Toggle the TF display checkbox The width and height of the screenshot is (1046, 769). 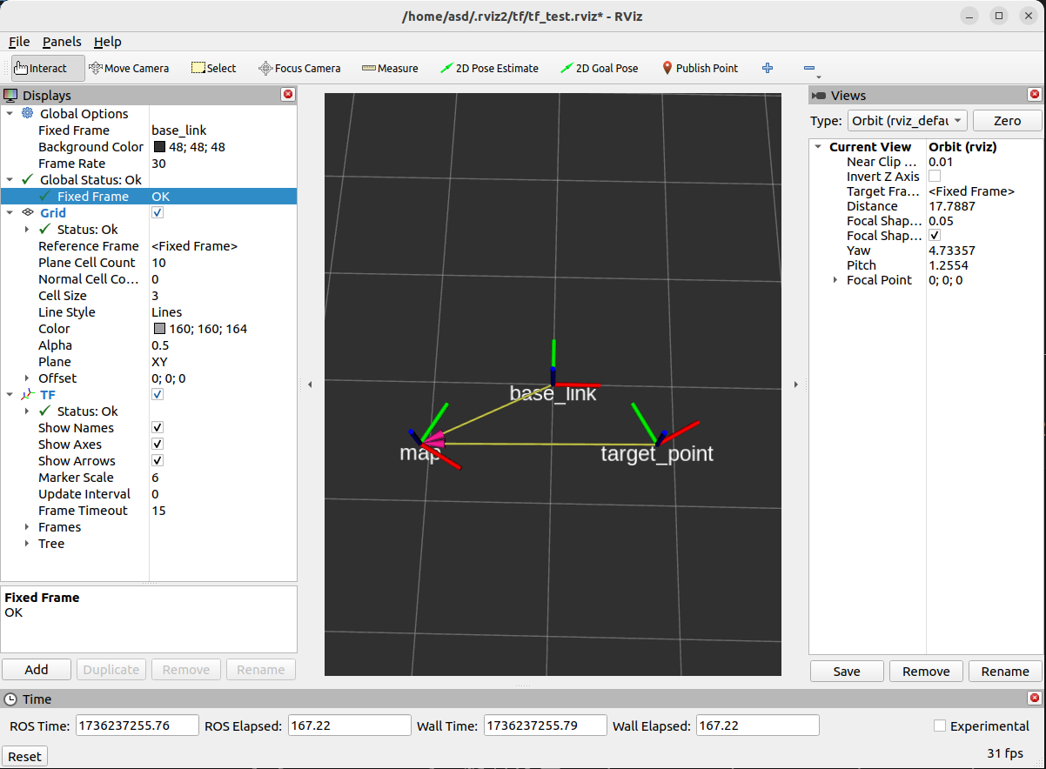click(x=158, y=394)
